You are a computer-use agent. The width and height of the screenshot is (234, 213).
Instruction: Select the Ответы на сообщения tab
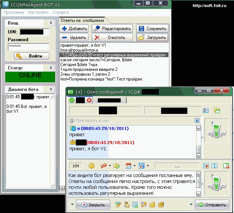pyautogui.click(x=82, y=20)
